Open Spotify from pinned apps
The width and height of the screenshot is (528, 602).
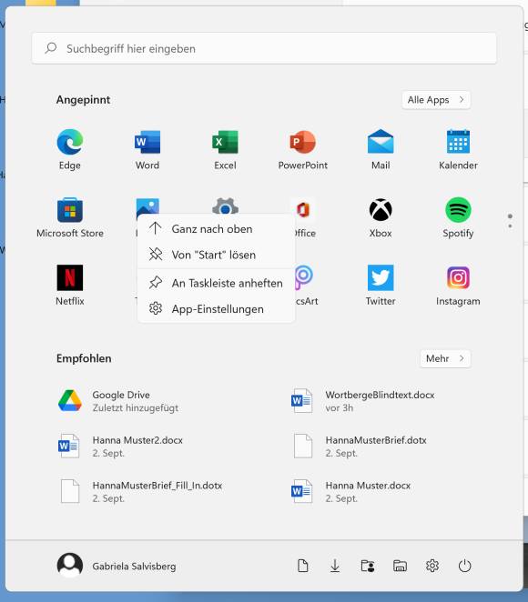click(x=458, y=217)
